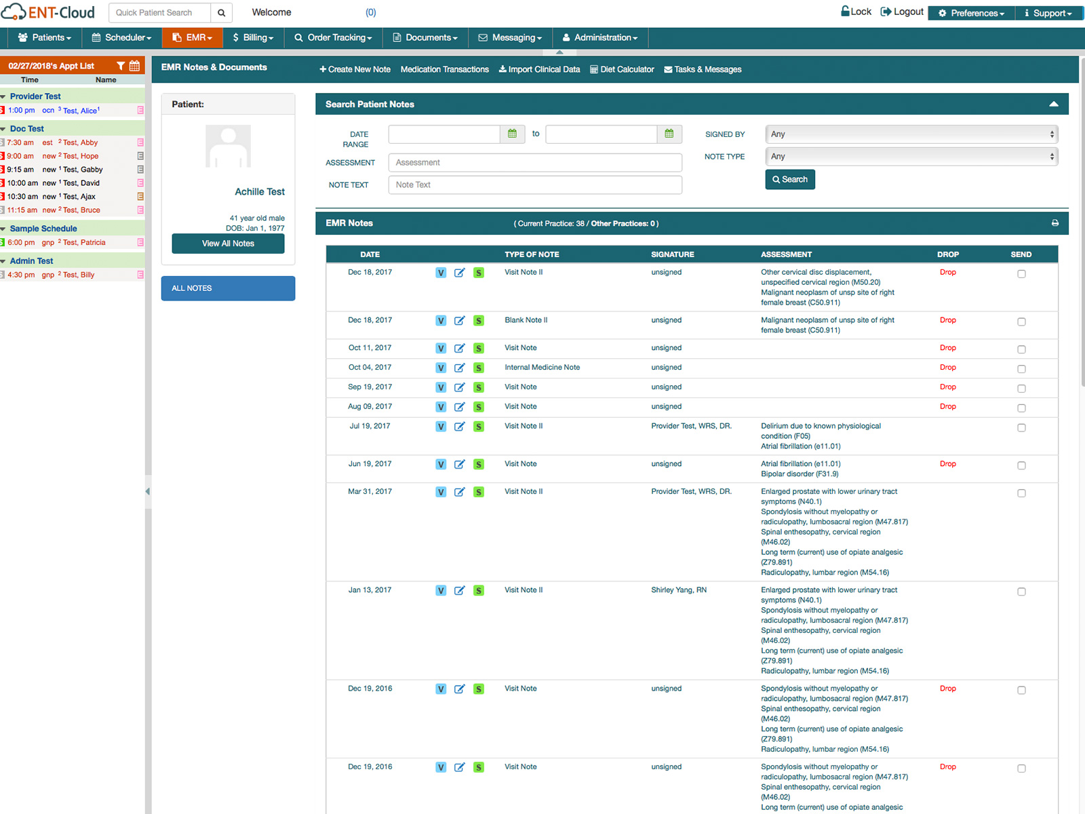
Task: Open the Billing menu
Action: pyautogui.click(x=253, y=37)
